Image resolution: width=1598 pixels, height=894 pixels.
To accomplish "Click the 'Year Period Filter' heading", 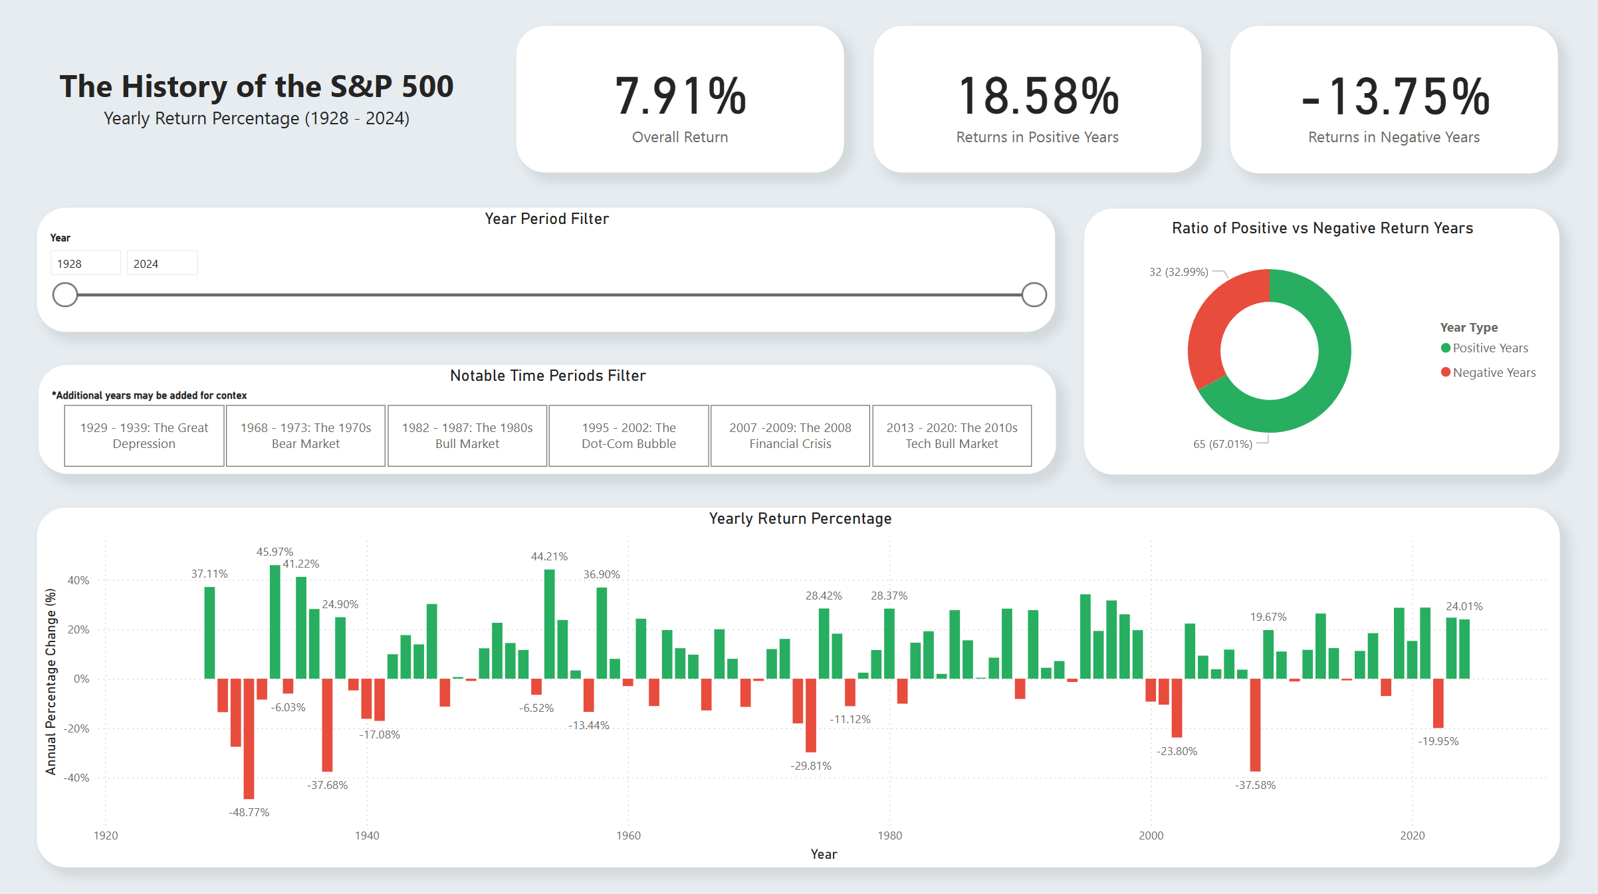I will (546, 219).
